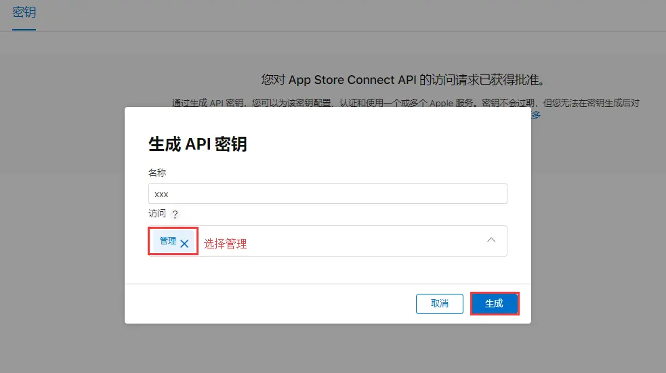Click the 名称 field label
Viewport: 666px width, 373px height.
[x=157, y=173]
